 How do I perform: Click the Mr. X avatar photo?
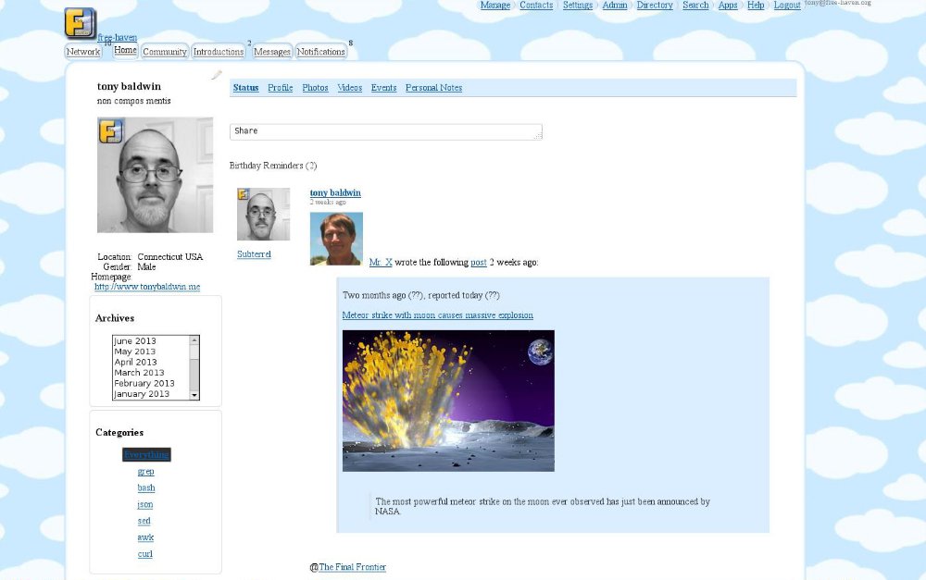click(337, 239)
